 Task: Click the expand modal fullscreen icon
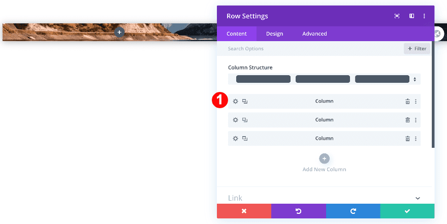click(397, 16)
